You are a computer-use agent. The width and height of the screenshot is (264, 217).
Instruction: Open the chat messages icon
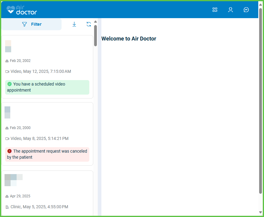246,10
